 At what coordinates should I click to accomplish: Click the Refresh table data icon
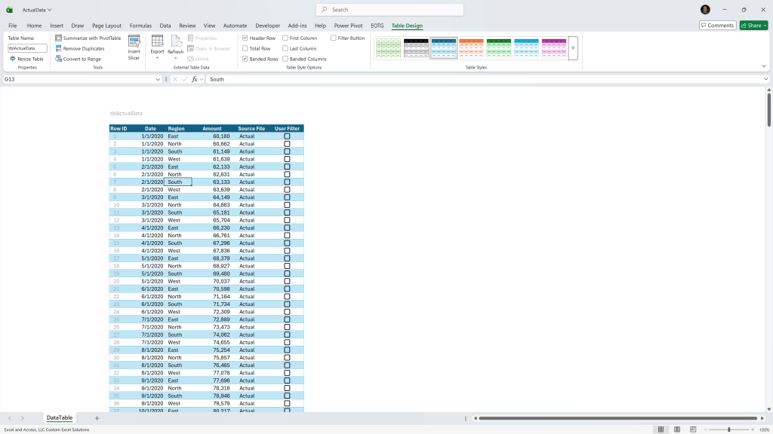pyautogui.click(x=175, y=41)
